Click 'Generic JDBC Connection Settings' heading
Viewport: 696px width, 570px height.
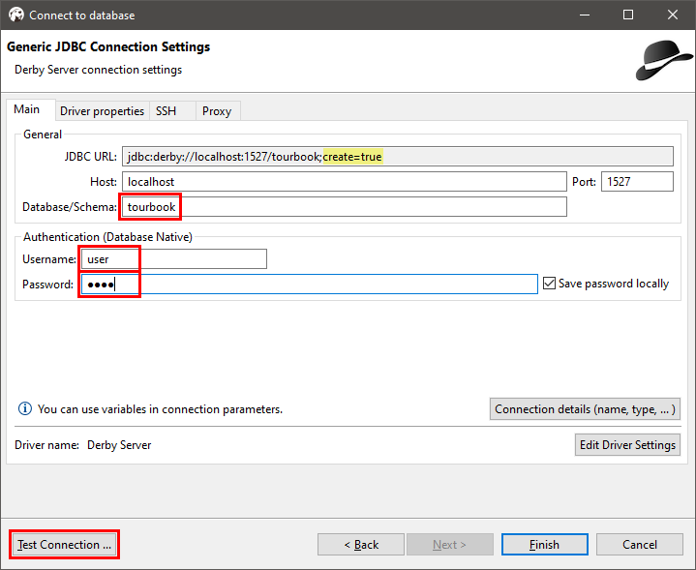tap(108, 47)
